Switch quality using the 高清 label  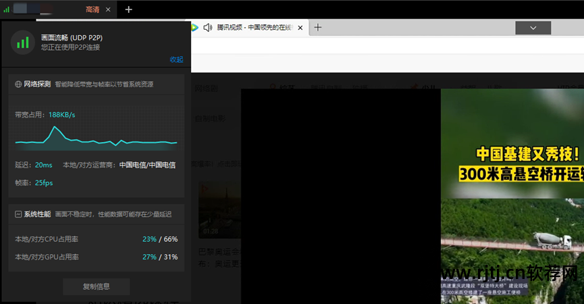(x=92, y=10)
